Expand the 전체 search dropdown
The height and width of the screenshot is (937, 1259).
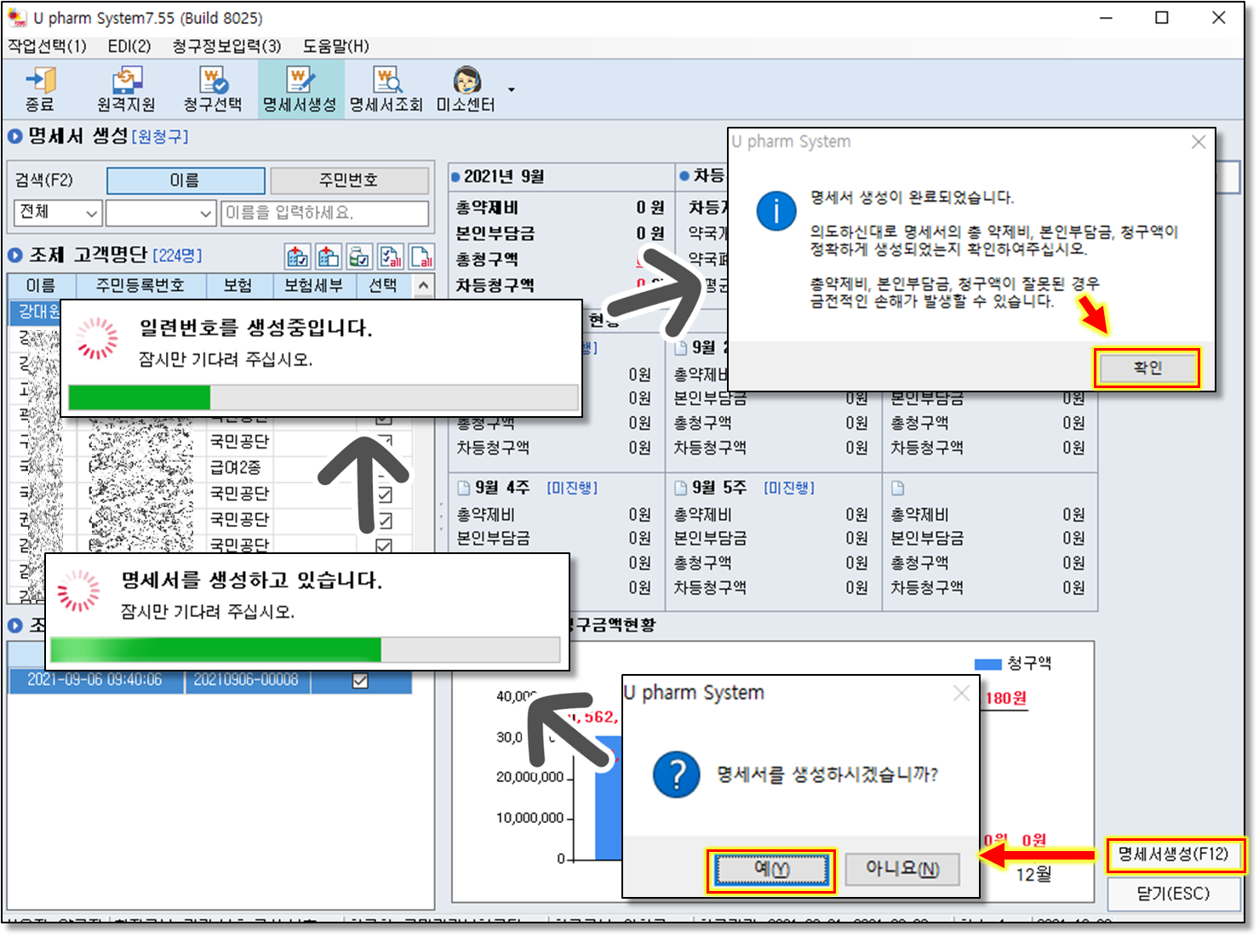pyautogui.click(x=92, y=213)
